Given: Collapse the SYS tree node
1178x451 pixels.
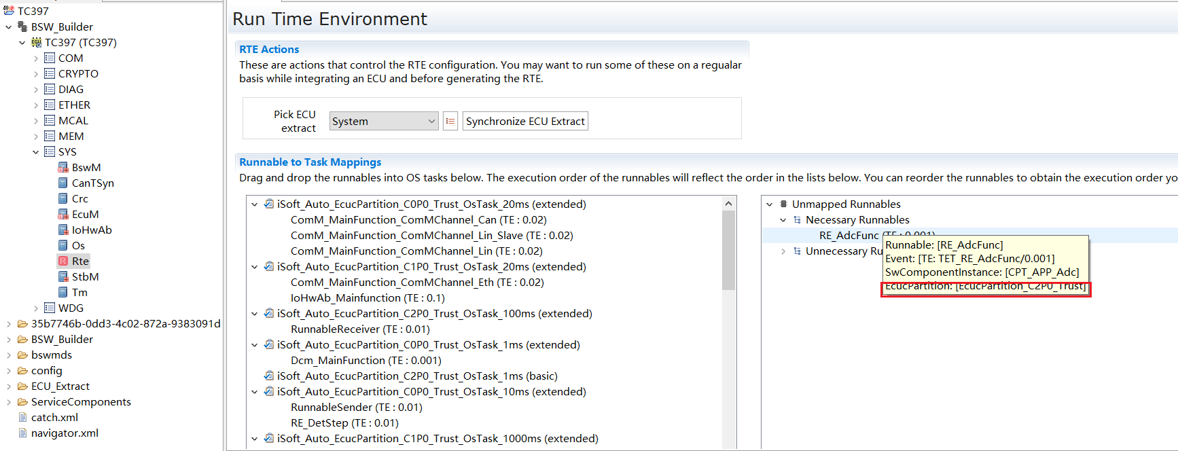Looking at the screenshot, I should 36,152.
